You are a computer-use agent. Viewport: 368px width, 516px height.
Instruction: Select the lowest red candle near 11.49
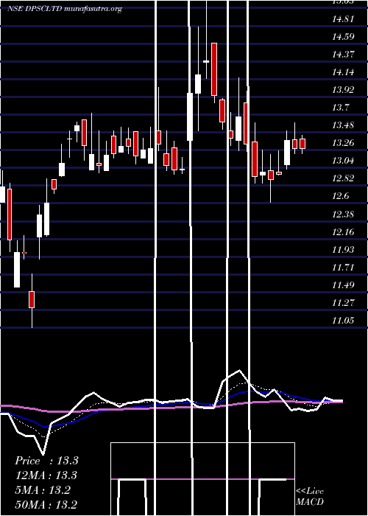(32, 299)
